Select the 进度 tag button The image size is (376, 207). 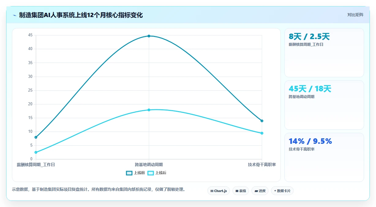pos(260,191)
